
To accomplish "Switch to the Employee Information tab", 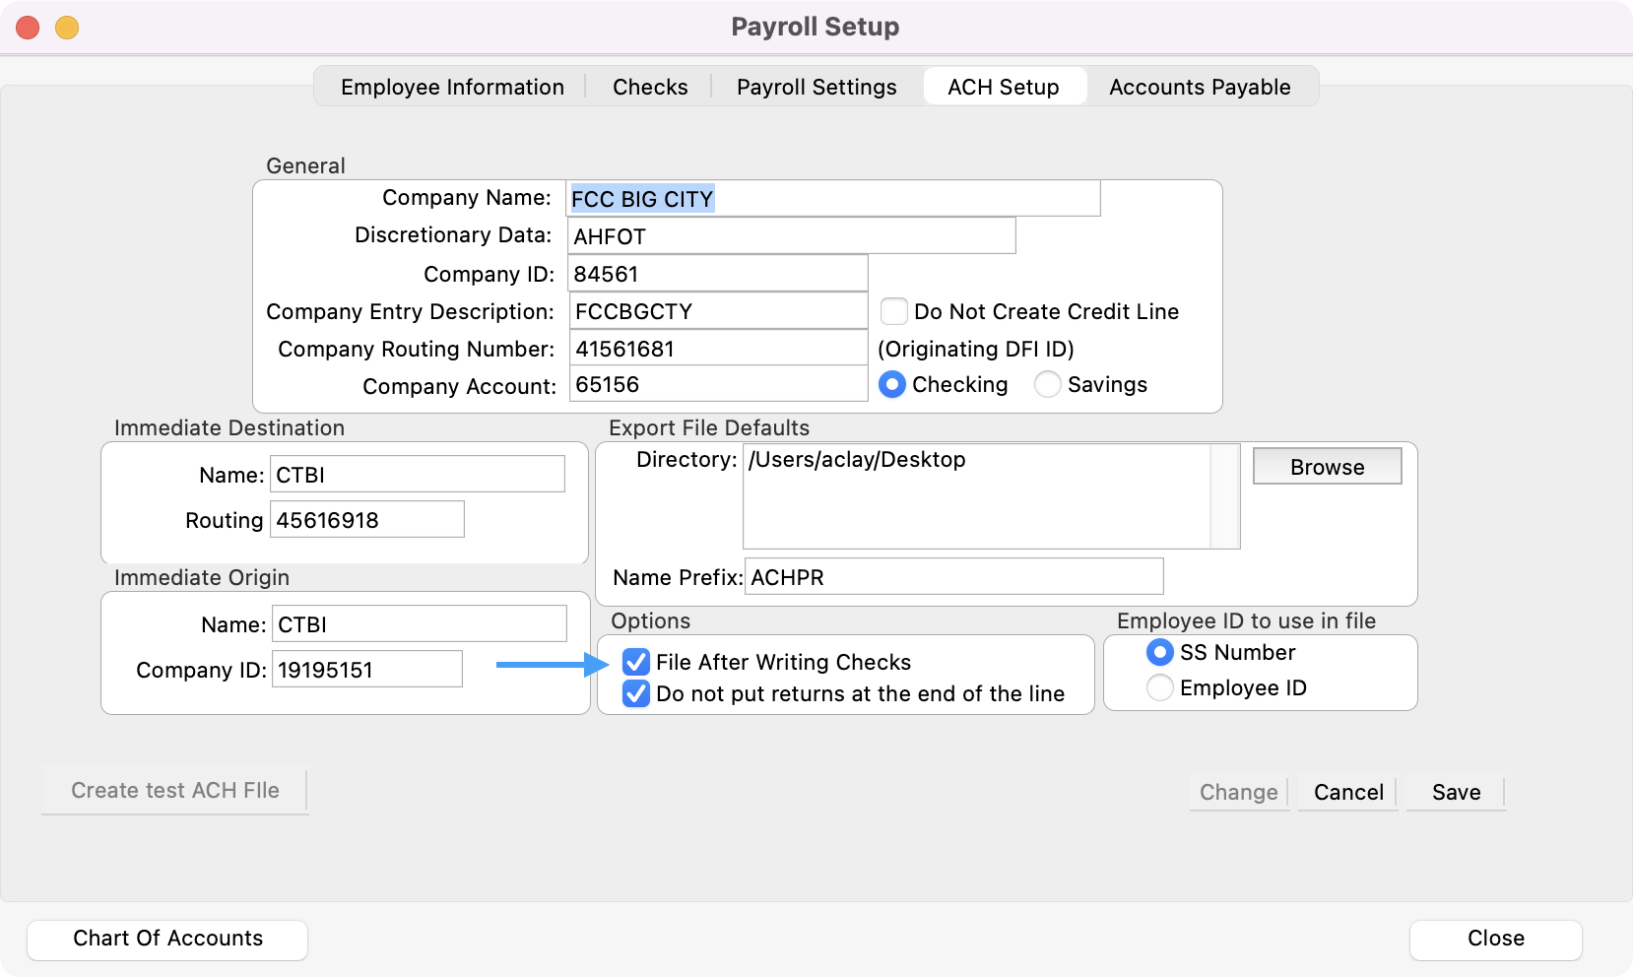I will [x=452, y=87].
